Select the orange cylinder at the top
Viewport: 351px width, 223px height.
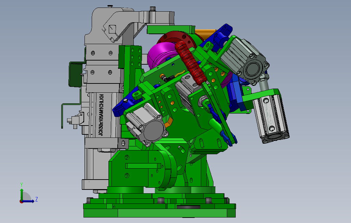(205, 34)
